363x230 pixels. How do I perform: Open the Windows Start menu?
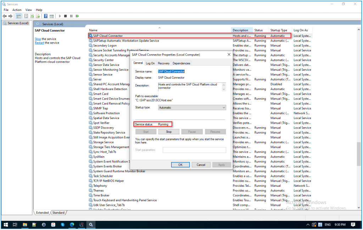(x=6, y=225)
